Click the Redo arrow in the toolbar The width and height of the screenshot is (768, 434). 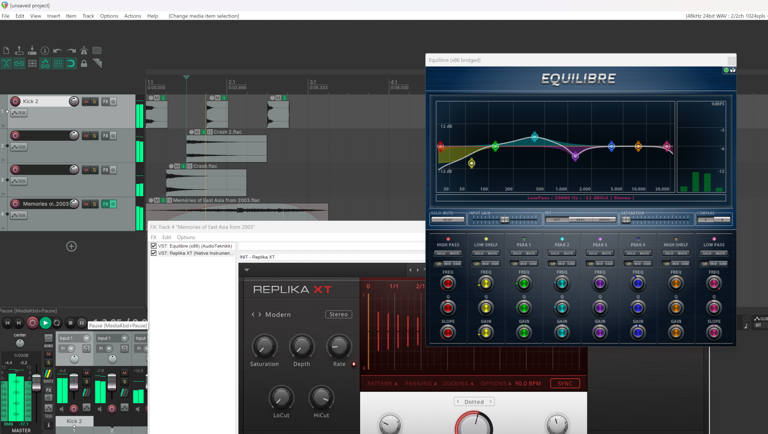[71, 51]
